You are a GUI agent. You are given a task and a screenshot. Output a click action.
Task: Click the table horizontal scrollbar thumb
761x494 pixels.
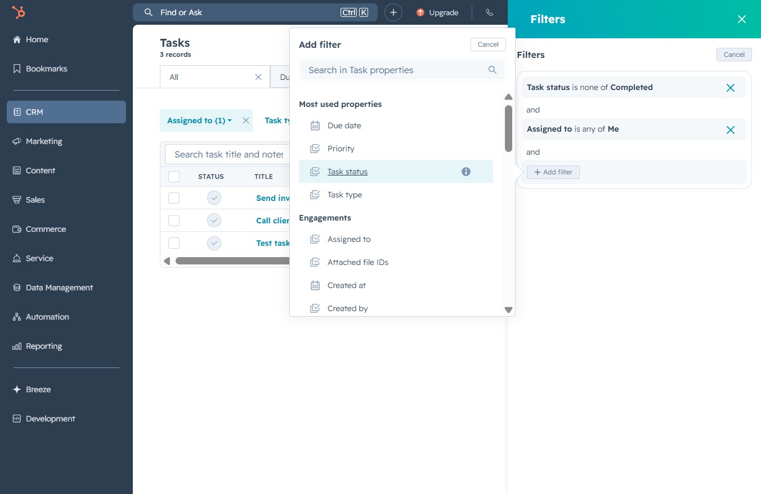coord(232,261)
